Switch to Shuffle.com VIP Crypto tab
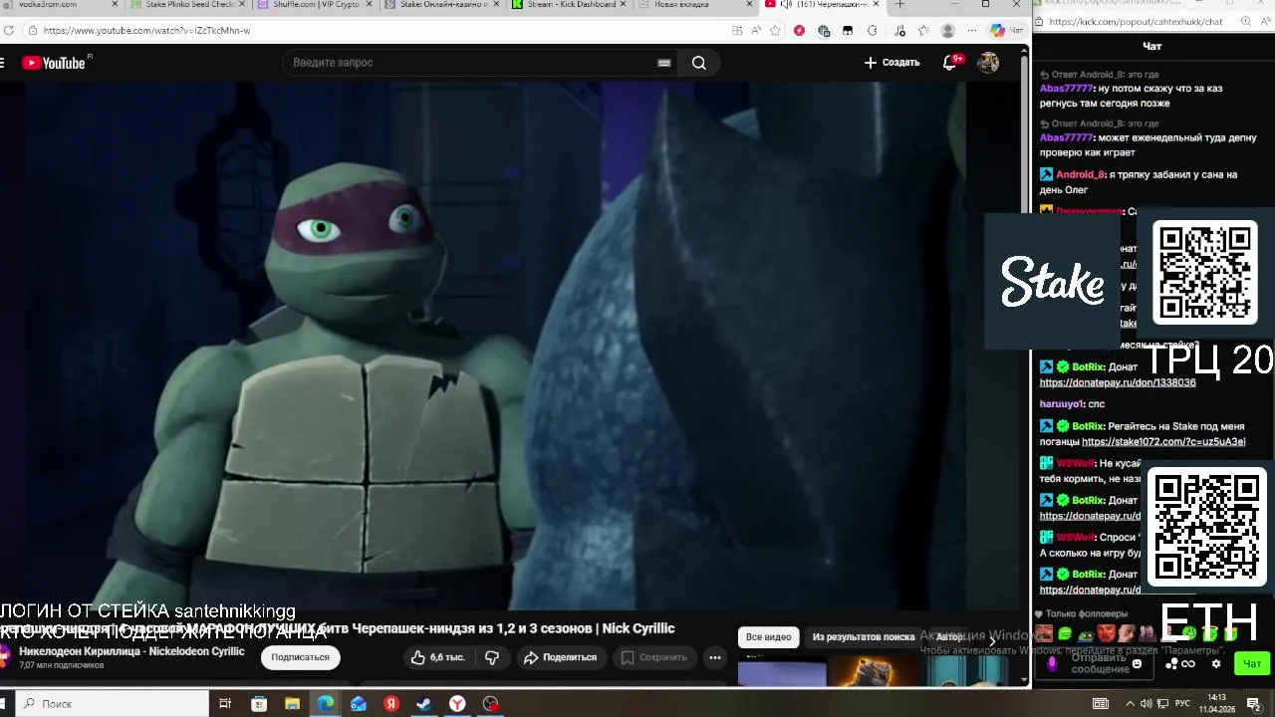This screenshot has height=717, width=1275. 315,5
